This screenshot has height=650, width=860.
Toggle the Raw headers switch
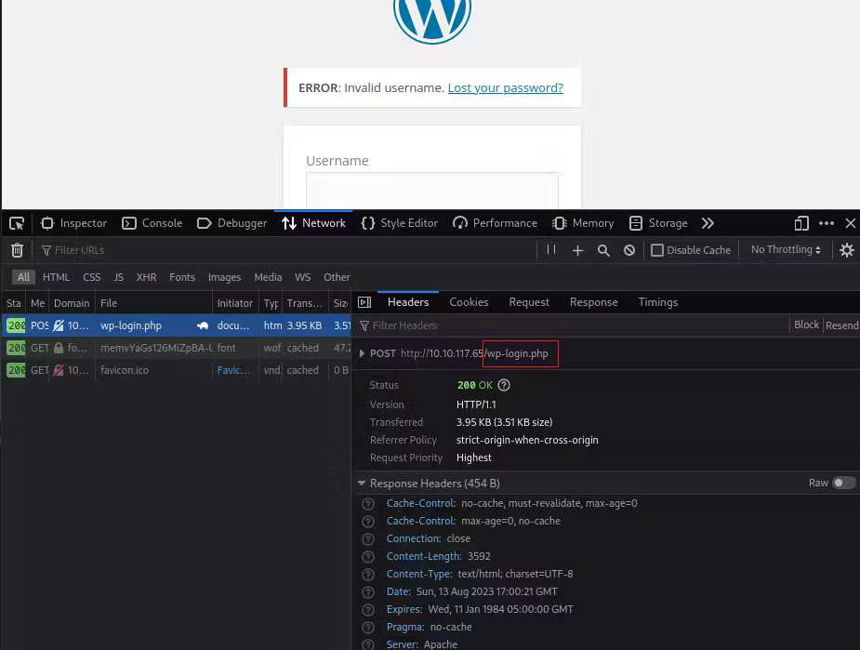(843, 483)
